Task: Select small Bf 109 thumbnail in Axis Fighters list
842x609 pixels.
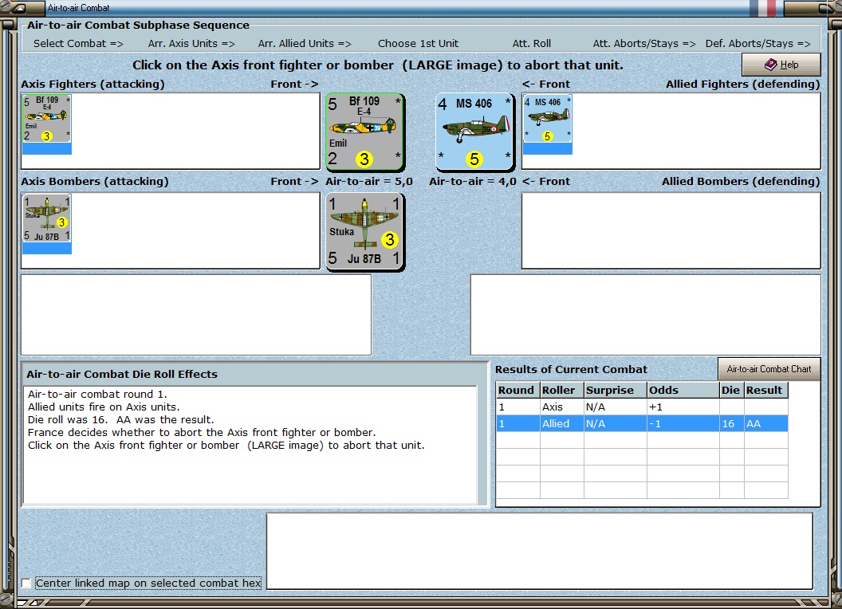Action: coord(47,124)
